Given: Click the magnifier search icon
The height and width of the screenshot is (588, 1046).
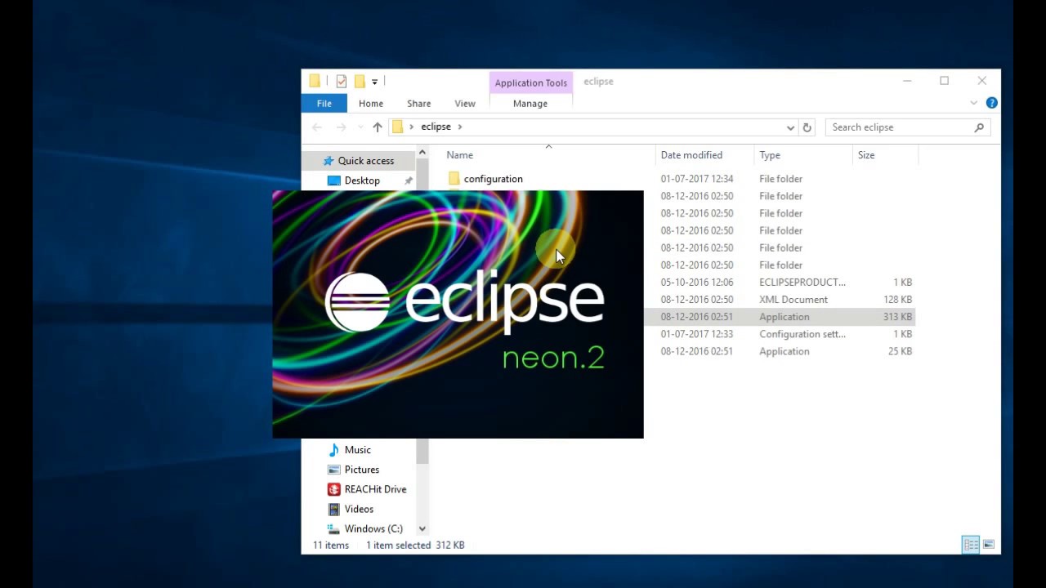Looking at the screenshot, I should [979, 127].
